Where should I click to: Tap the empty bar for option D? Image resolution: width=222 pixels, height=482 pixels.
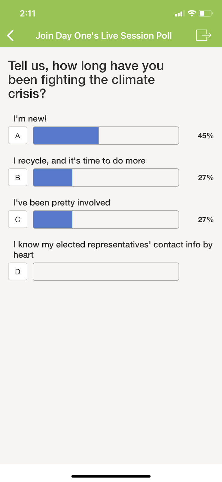click(x=106, y=271)
